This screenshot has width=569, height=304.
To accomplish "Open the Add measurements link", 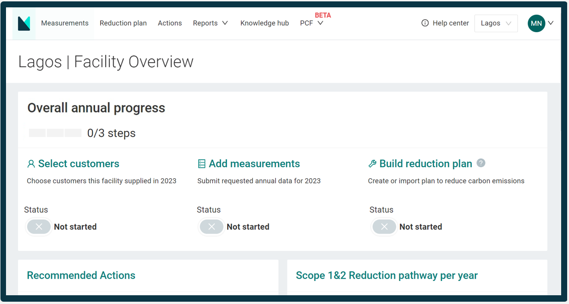I will pos(254,164).
